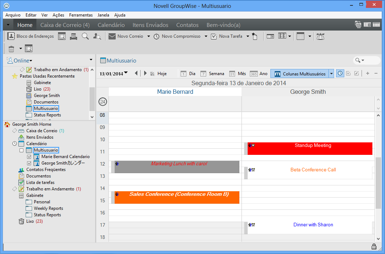Image resolution: width=385 pixels, height=254 pixels.
Task: Select Marie Bernard column header
Action: click(x=175, y=92)
